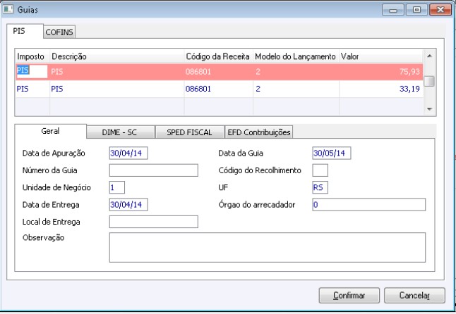Click 086801 in the second row
Image resolution: width=456 pixels, height=314 pixels.
tap(198, 89)
